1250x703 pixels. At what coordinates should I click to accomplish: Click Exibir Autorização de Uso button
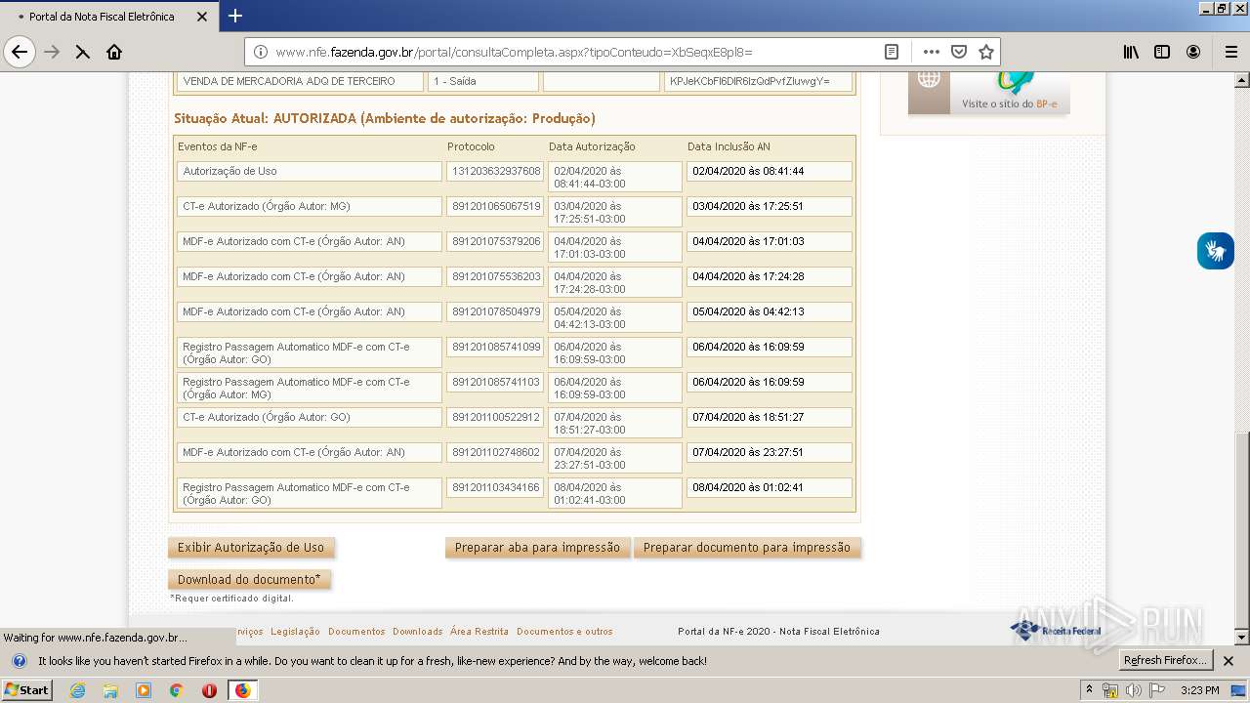[x=251, y=548]
